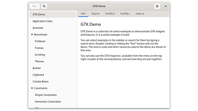Open the hamburger menu in header

click(157, 6)
